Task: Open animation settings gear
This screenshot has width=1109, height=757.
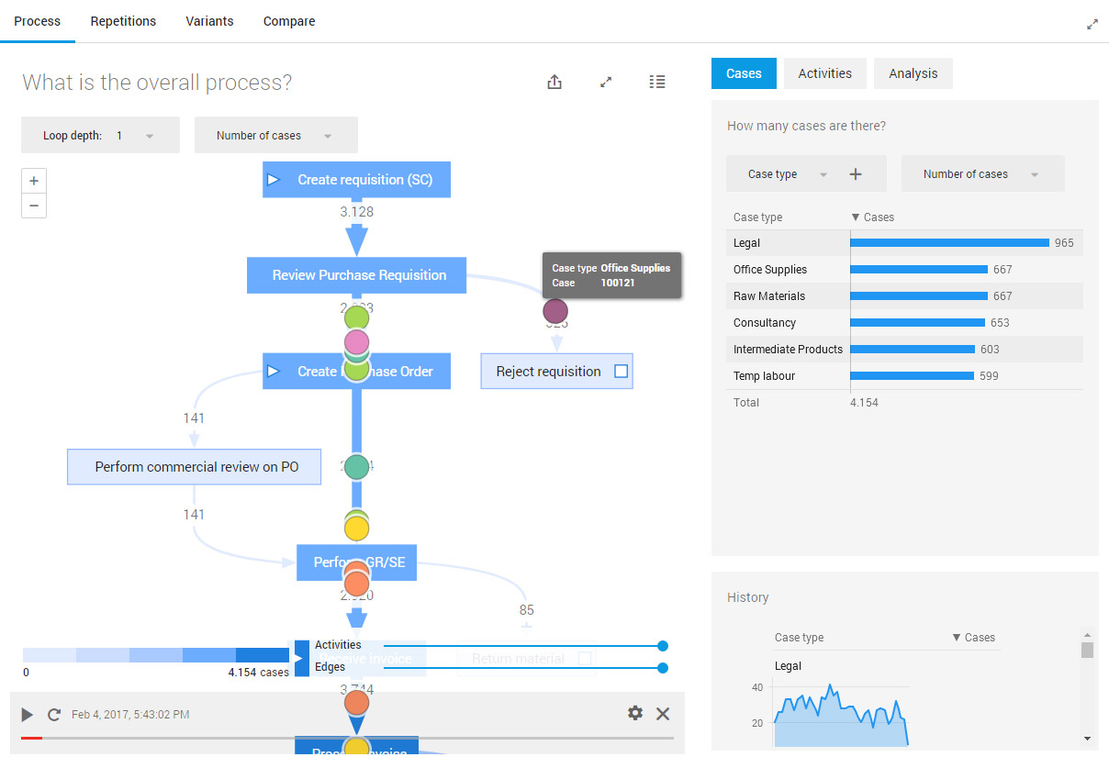Action: pyautogui.click(x=635, y=713)
